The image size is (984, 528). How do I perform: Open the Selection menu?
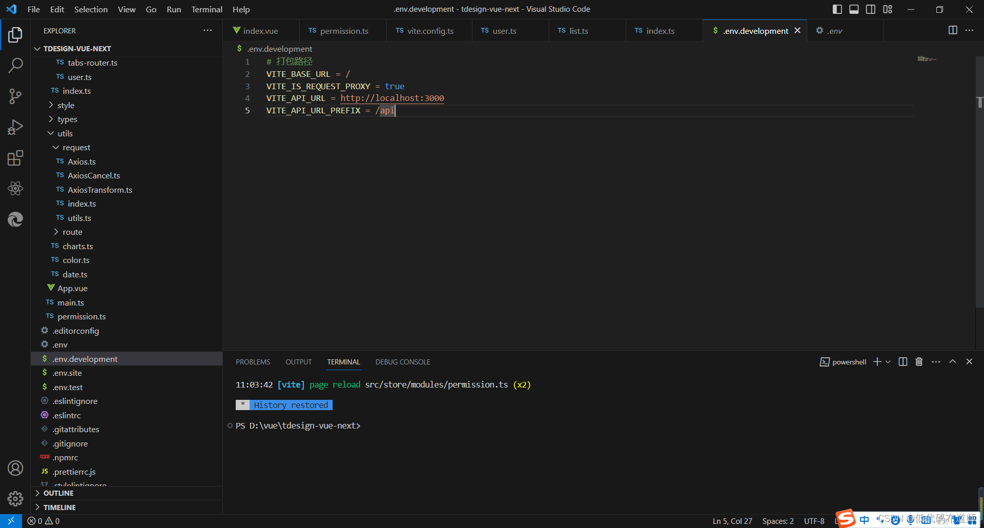point(91,9)
